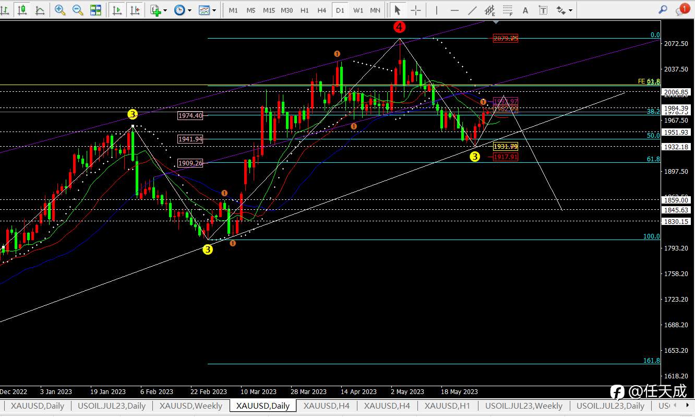Click the 100.0 Fibonacci level label

[x=651, y=236]
